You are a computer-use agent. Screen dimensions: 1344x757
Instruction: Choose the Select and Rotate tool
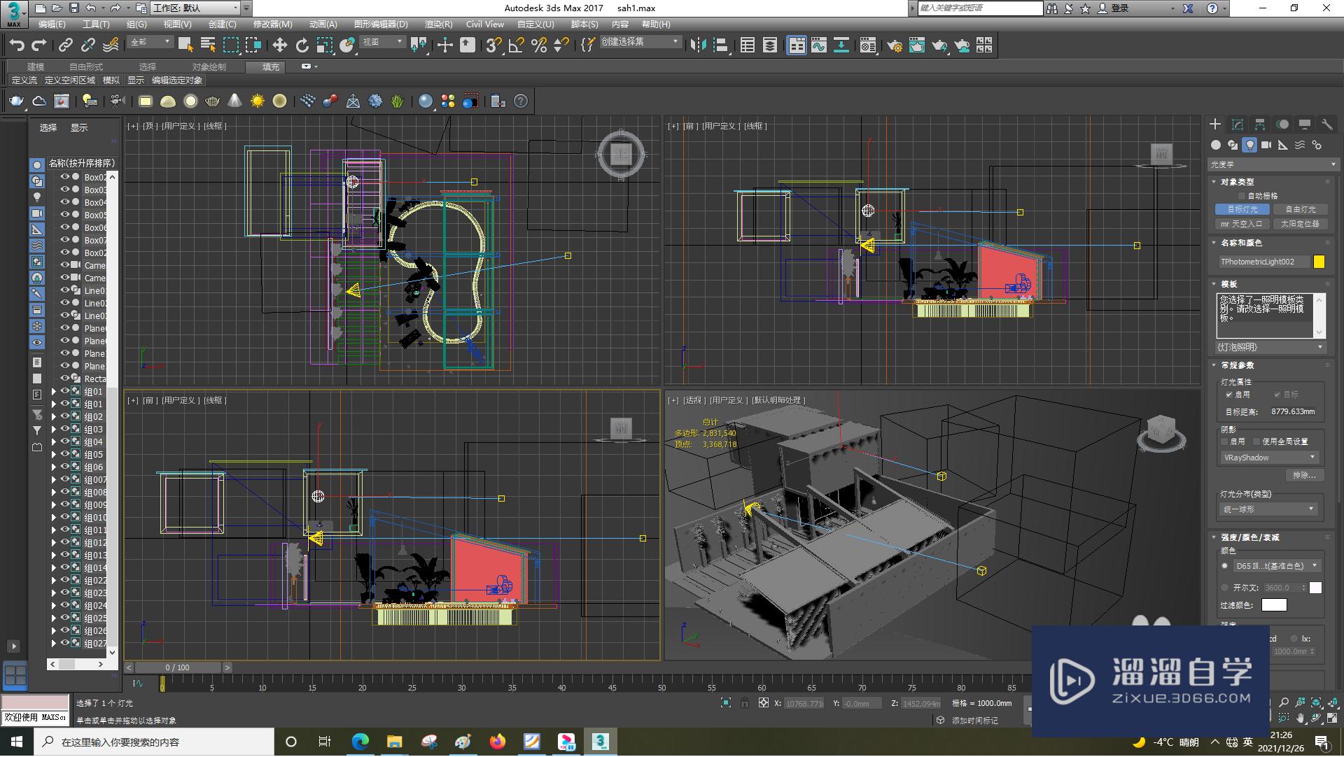[302, 45]
